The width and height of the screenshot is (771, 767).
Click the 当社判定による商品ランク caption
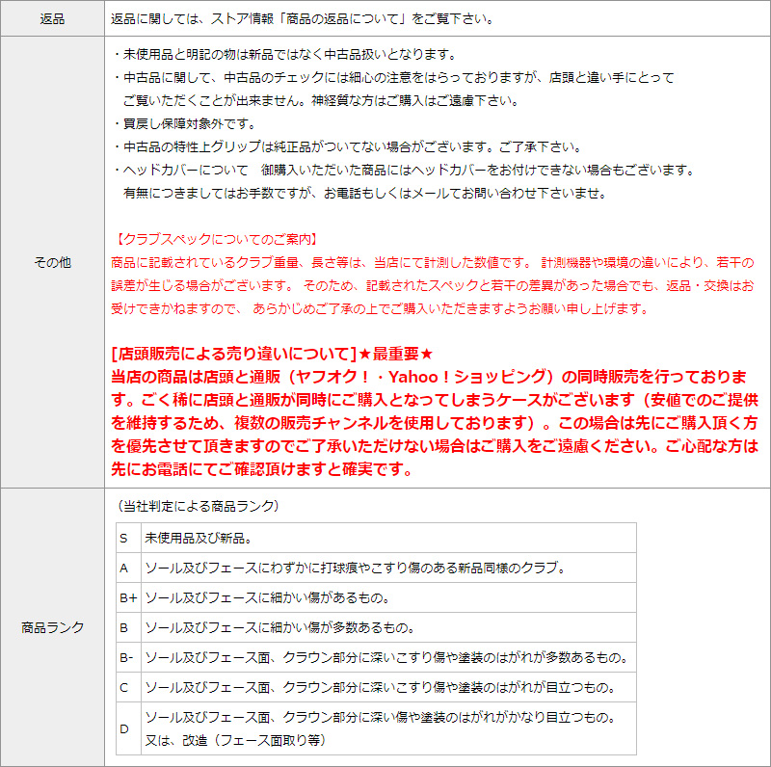click(x=197, y=505)
